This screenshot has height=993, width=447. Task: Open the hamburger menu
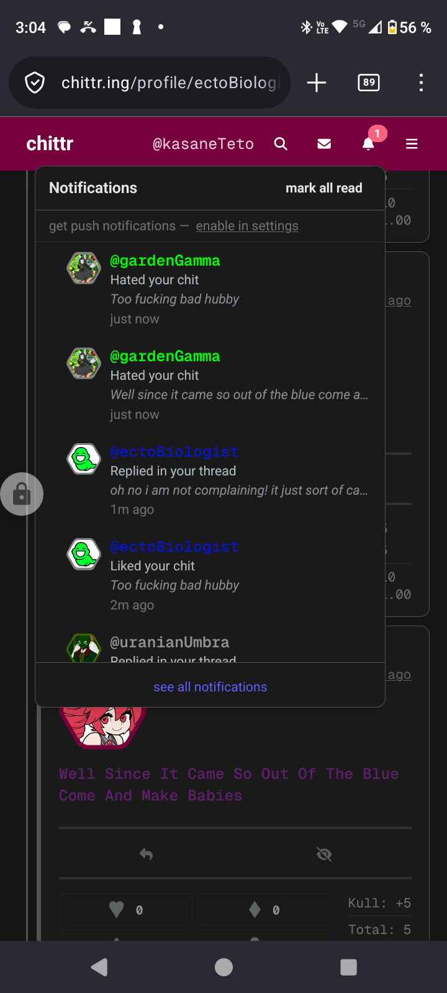[412, 144]
